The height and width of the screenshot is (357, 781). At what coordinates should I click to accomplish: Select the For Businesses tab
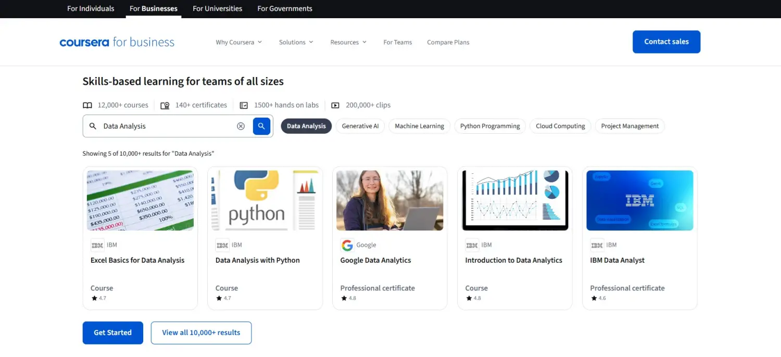coord(154,8)
